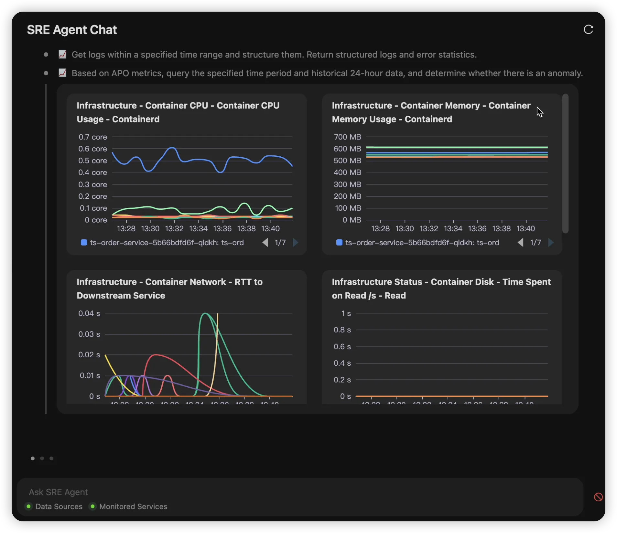Click chart icon beside 'Based on APO metrics' step

[x=62, y=73]
